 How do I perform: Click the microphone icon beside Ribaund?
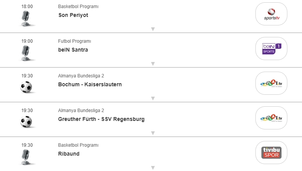coord(26,157)
